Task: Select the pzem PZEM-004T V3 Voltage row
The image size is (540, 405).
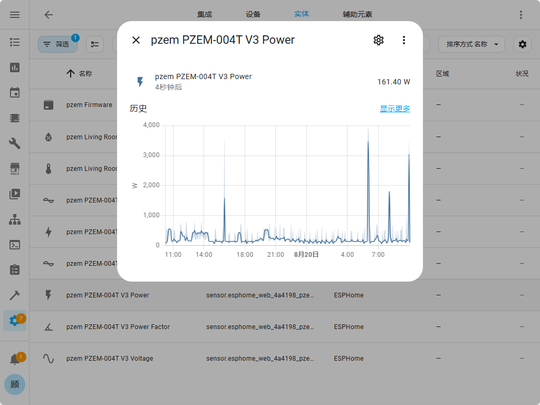Action: point(110,359)
